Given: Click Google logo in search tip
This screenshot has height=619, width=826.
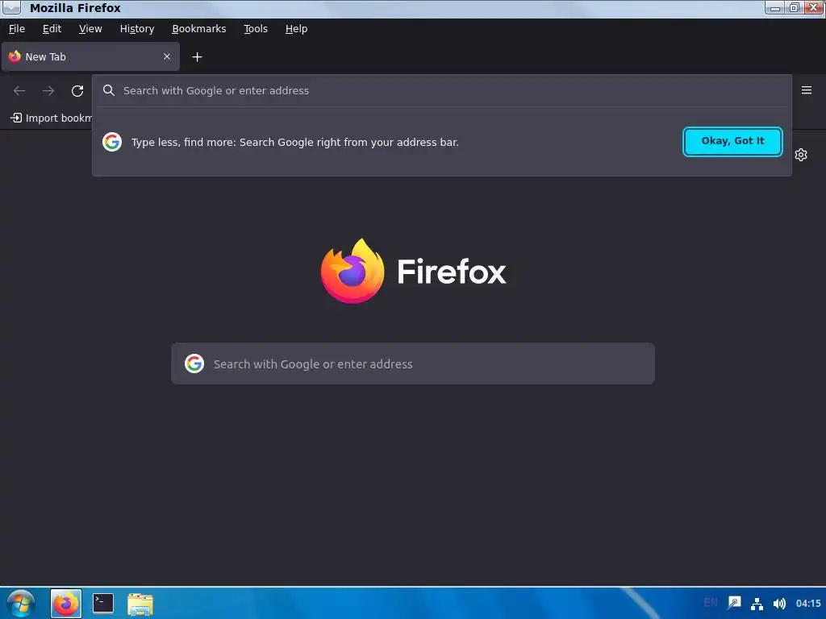Looking at the screenshot, I should (x=111, y=142).
